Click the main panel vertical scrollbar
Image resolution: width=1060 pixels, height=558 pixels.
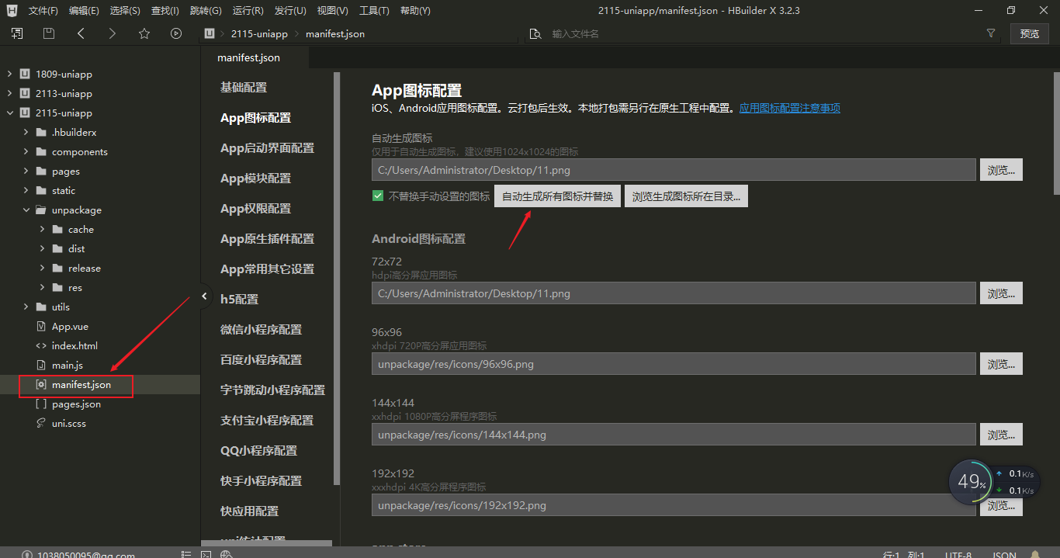[x=1057, y=132]
